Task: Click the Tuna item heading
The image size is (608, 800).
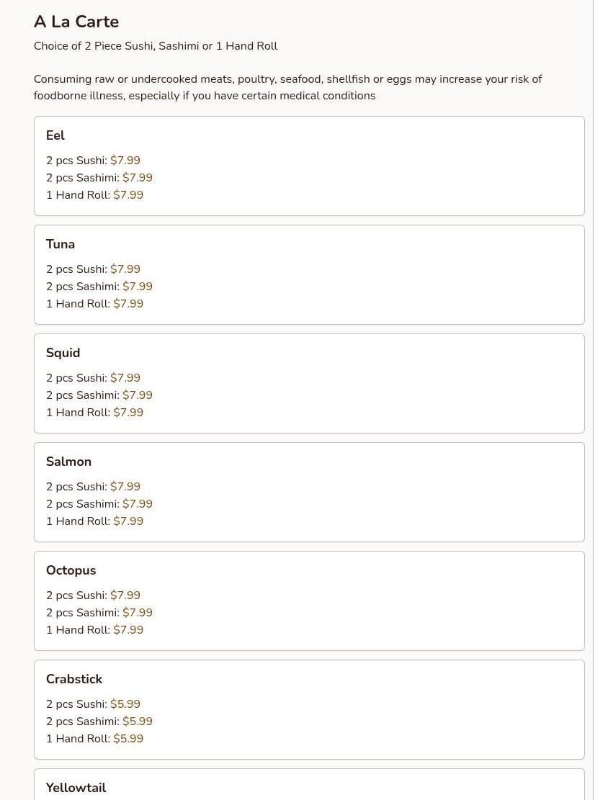Action: pos(61,244)
